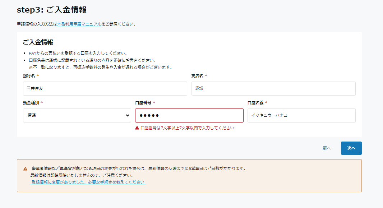Go back with the 前へ button

(x=327, y=148)
